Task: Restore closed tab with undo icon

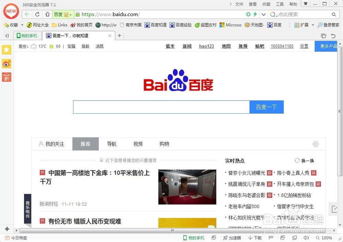Action: pyautogui.click(x=333, y=36)
